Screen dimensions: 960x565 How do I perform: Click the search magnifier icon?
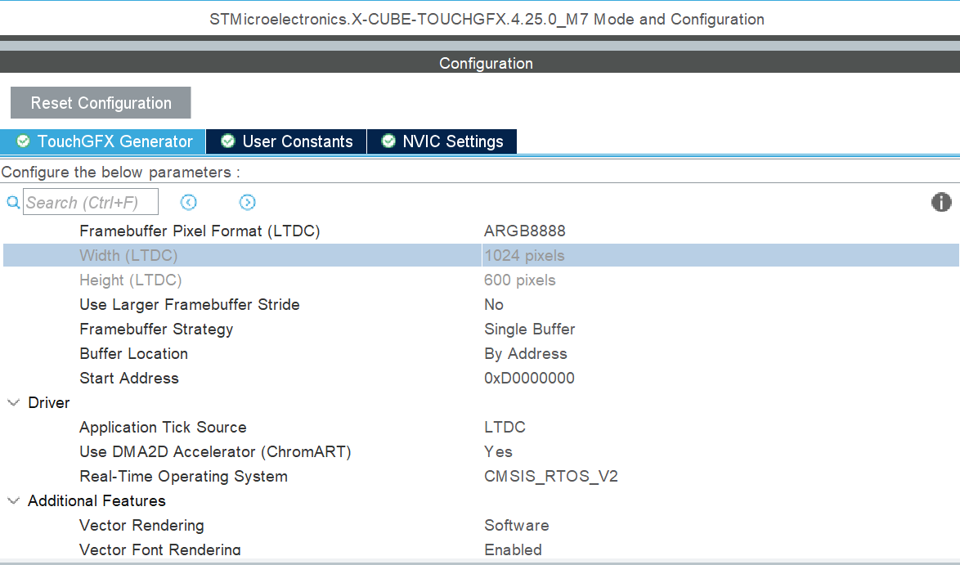point(12,202)
